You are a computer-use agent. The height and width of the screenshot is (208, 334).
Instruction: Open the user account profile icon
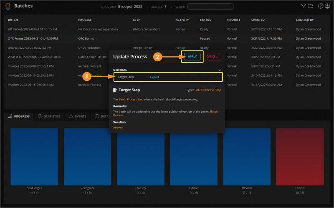click(x=327, y=6)
